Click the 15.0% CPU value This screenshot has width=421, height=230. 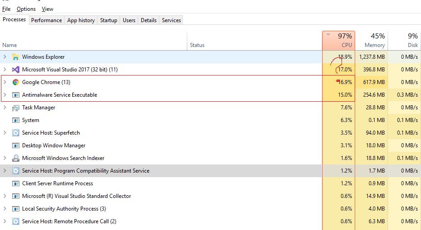(x=345, y=95)
